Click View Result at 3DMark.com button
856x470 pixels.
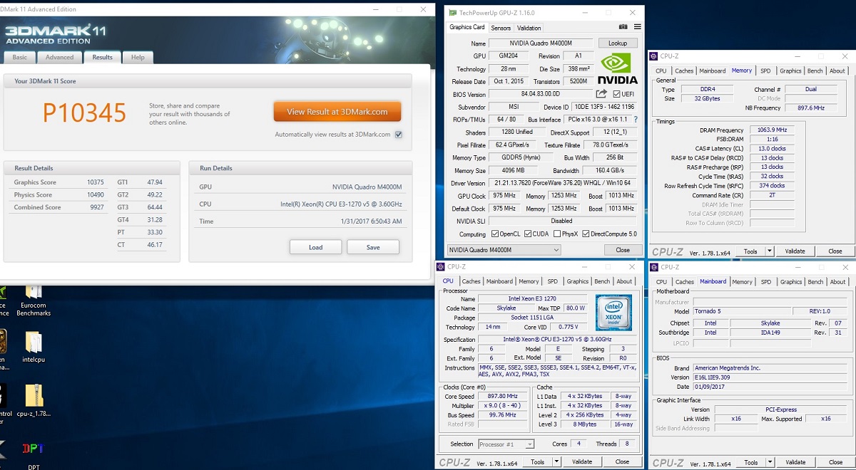[x=337, y=112]
